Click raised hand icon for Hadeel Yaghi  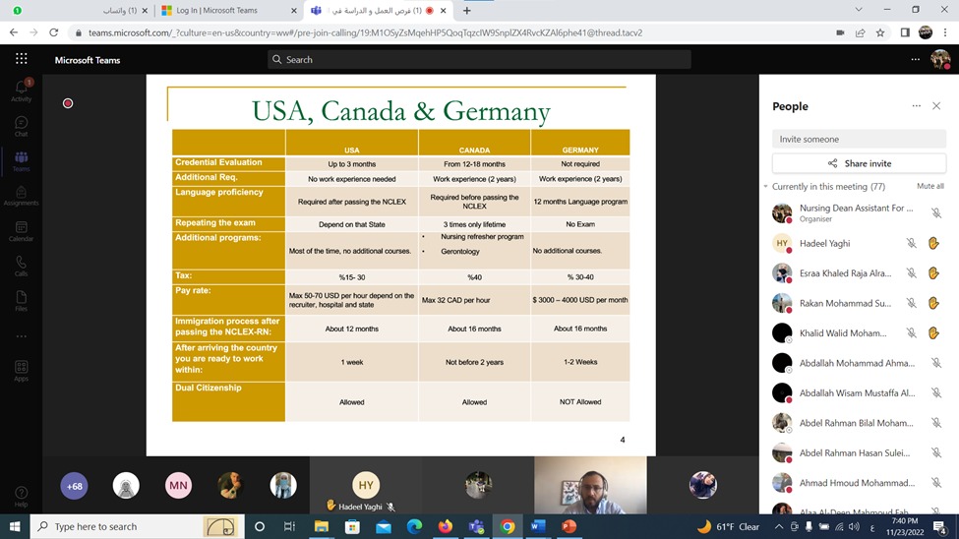933,243
